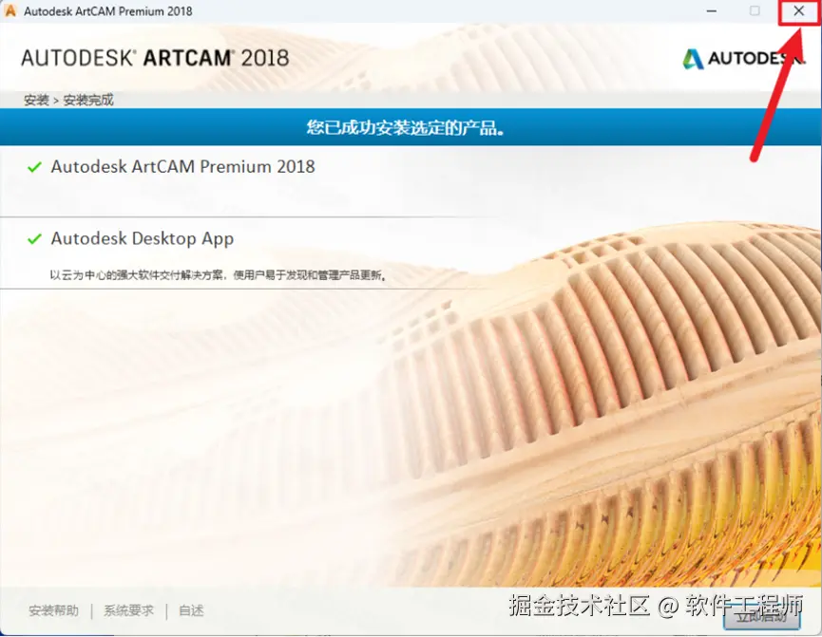Click green checkmark beside ArtCAM Premium 2018

34,167
